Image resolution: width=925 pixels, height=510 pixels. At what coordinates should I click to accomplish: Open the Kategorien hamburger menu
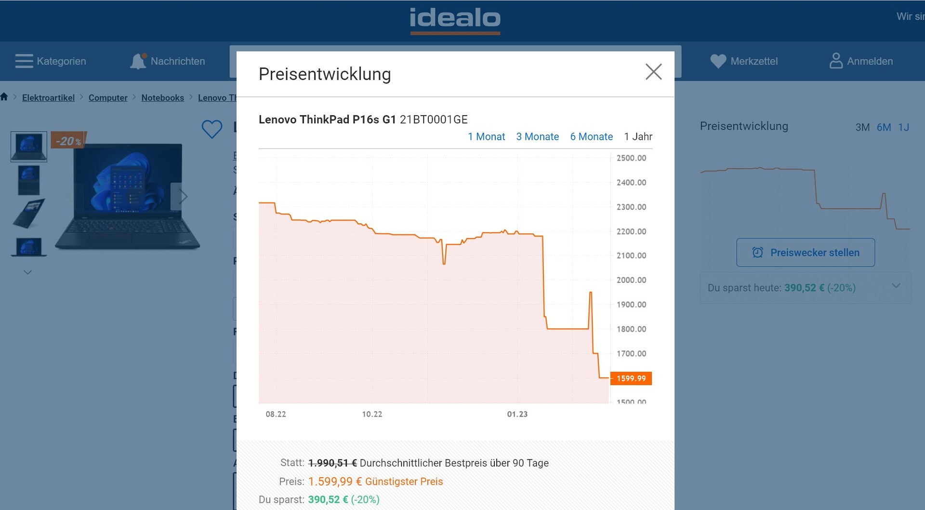click(24, 61)
